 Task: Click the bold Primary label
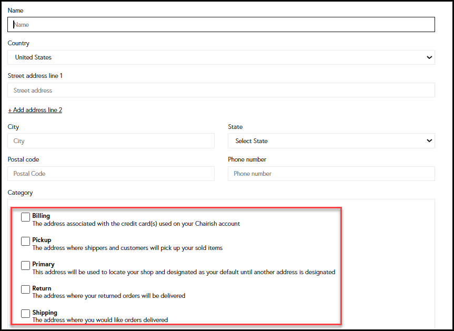(x=44, y=264)
